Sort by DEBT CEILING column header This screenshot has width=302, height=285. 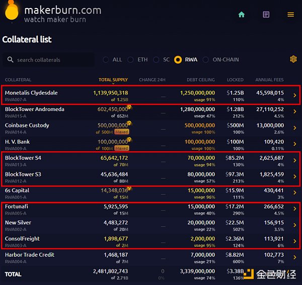click(x=200, y=80)
